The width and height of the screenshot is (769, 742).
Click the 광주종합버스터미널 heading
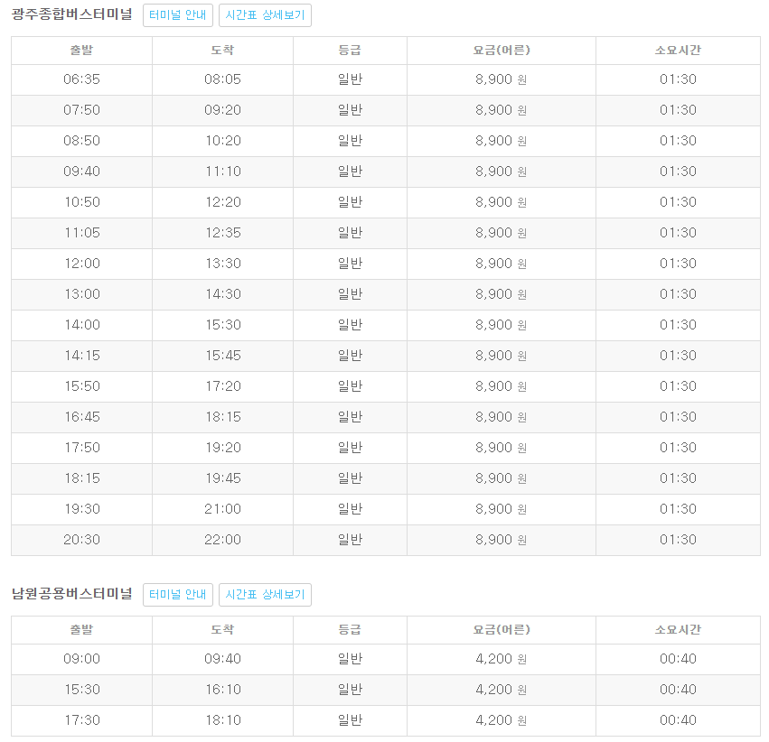click(72, 14)
